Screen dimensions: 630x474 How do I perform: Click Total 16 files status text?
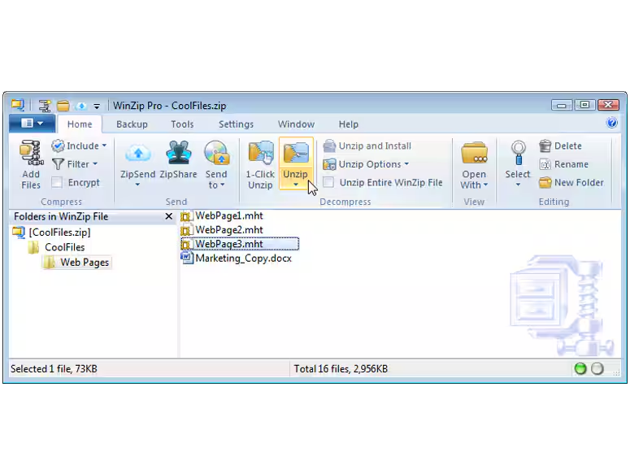tap(341, 369)
